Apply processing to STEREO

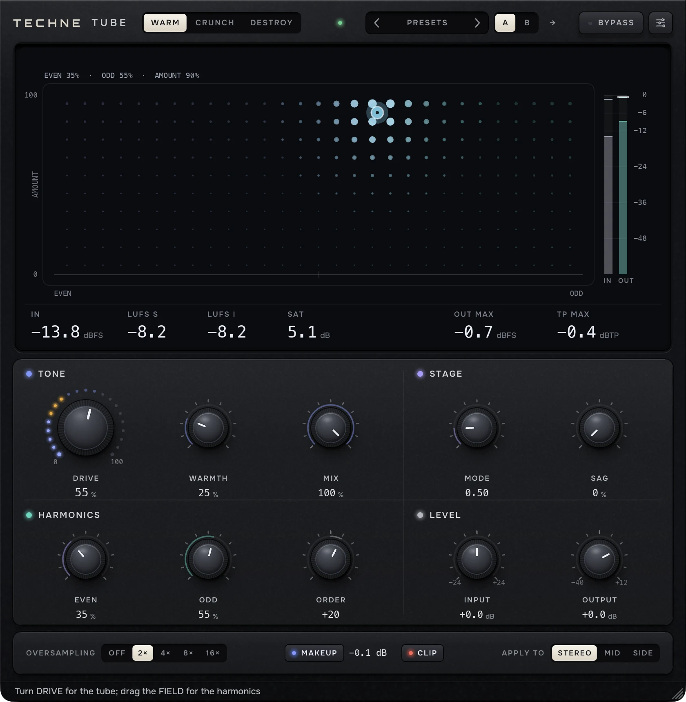(x=575, y=653)
